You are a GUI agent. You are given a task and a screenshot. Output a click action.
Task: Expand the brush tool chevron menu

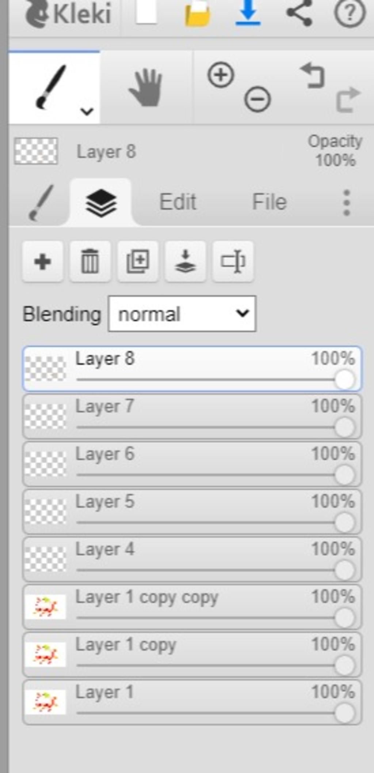tap(87, 111)
